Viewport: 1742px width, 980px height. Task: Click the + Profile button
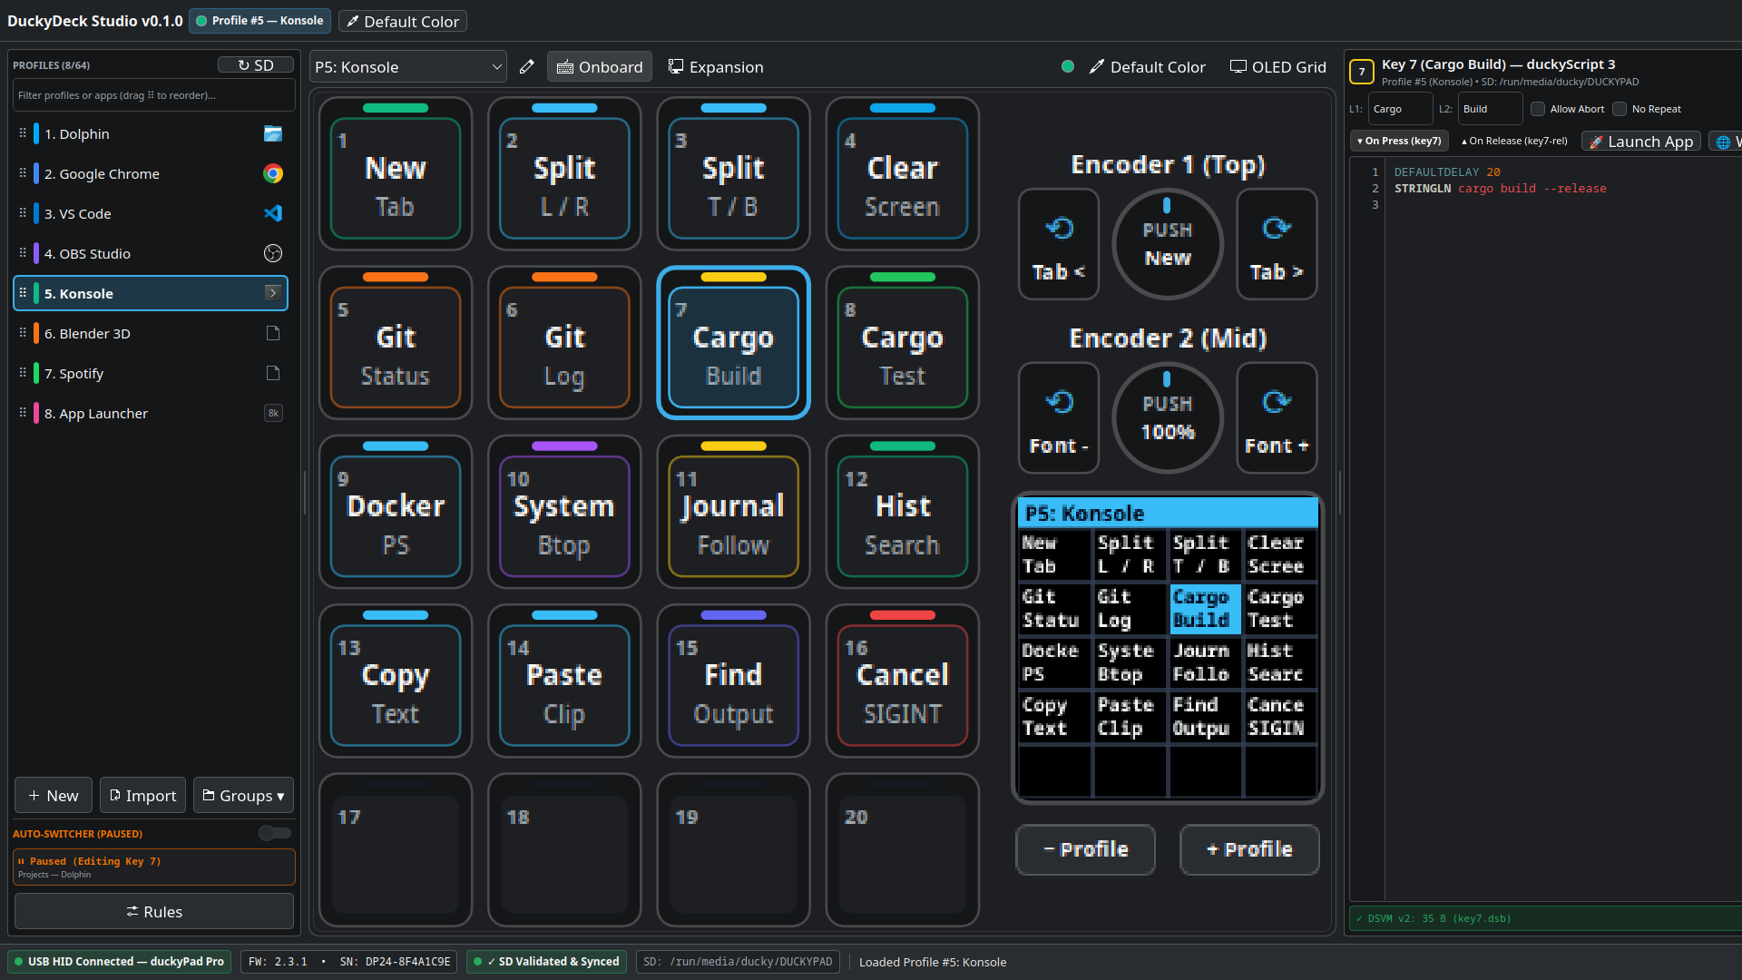1249,849
